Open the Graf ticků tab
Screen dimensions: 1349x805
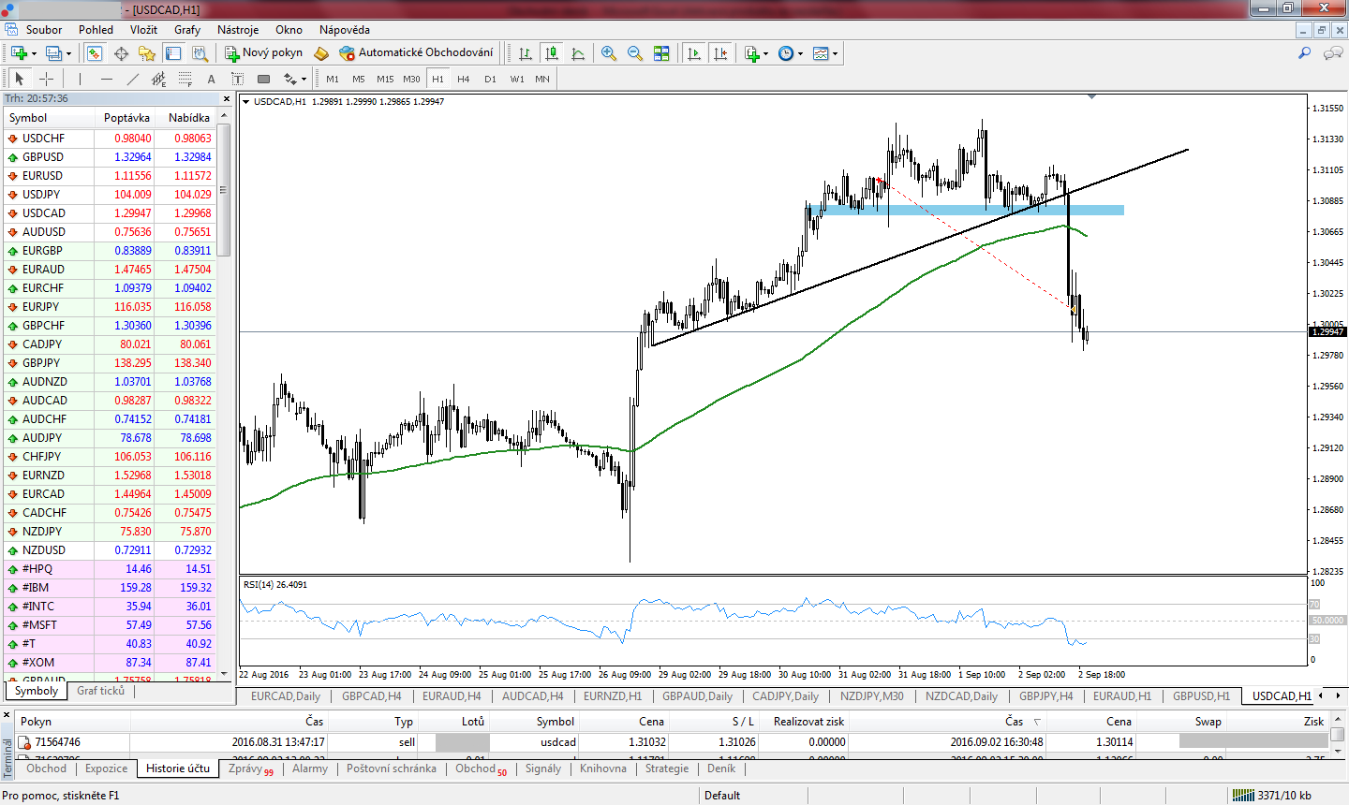[x=100, y=691]
